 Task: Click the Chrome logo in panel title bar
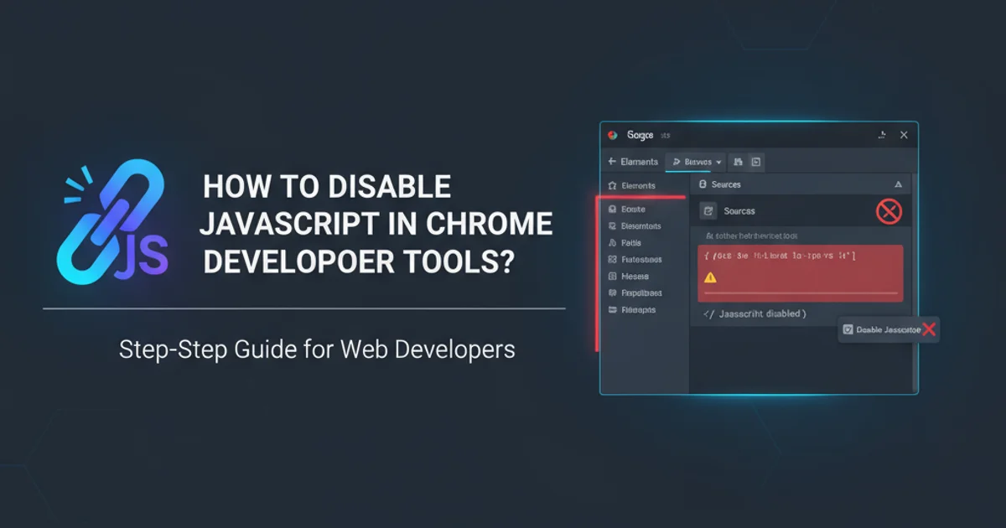(x=613, y=135)
